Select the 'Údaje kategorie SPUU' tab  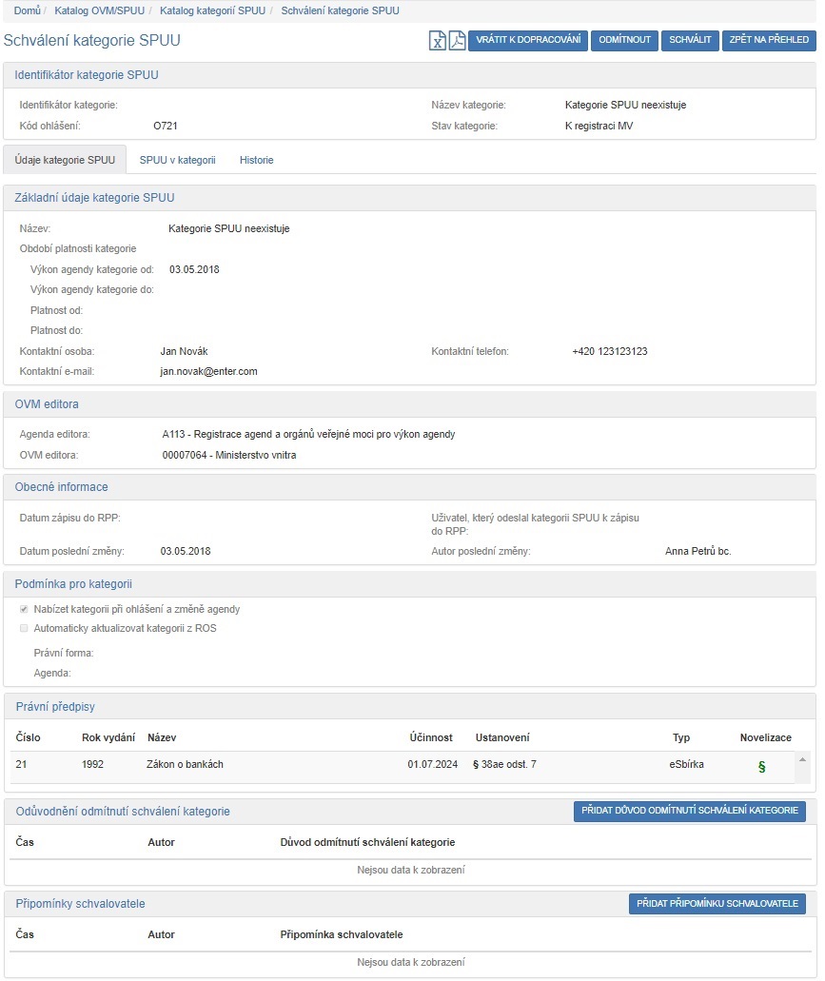(65, 160)
